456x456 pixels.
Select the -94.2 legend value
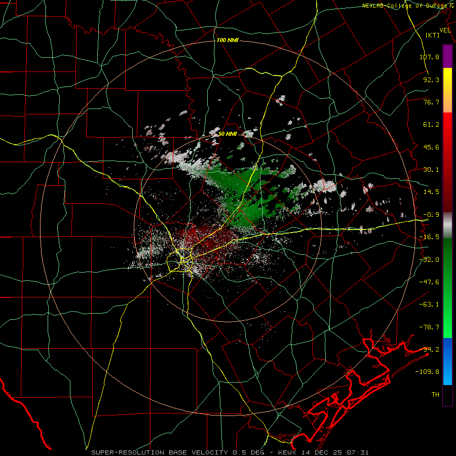click(429, 349)
